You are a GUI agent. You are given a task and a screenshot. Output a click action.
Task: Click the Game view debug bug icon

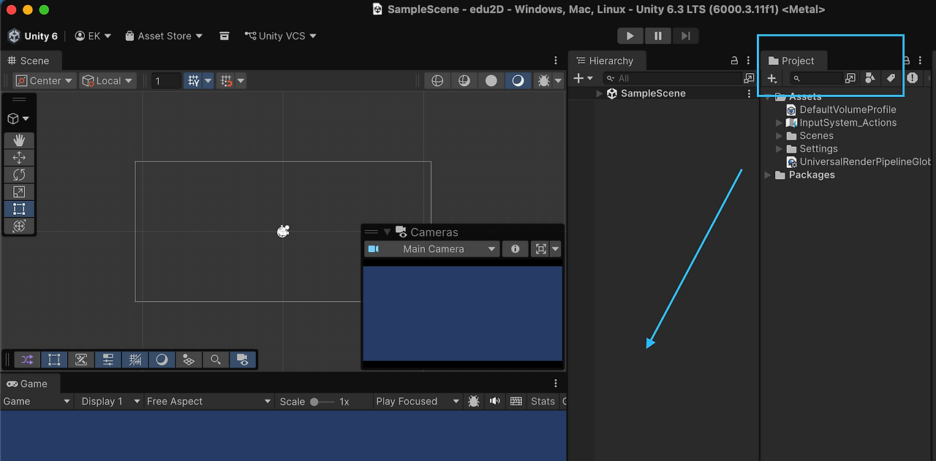(x=474, y=401)
